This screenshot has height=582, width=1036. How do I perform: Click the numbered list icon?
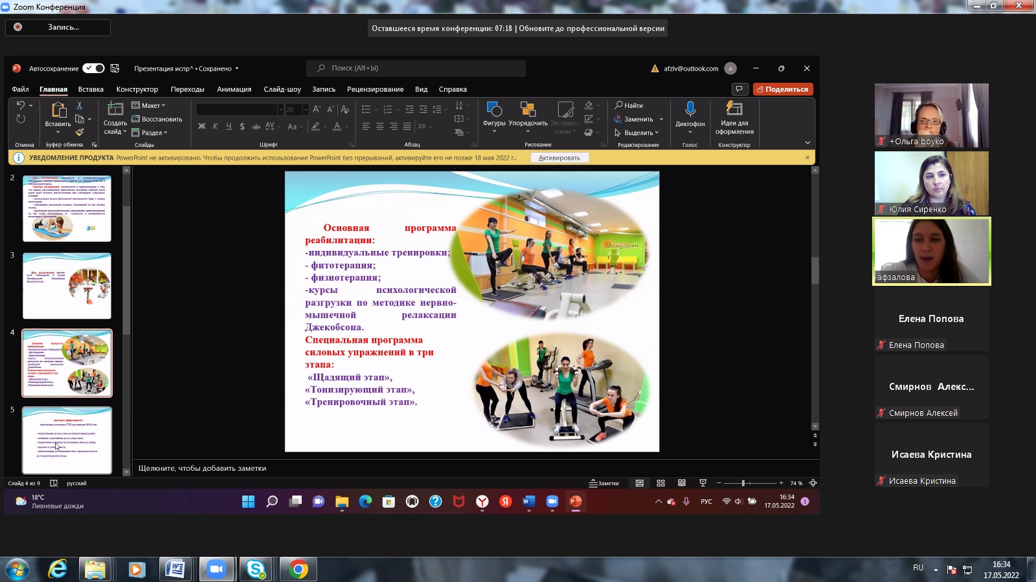pyautogui.click(x=388, y=109)
